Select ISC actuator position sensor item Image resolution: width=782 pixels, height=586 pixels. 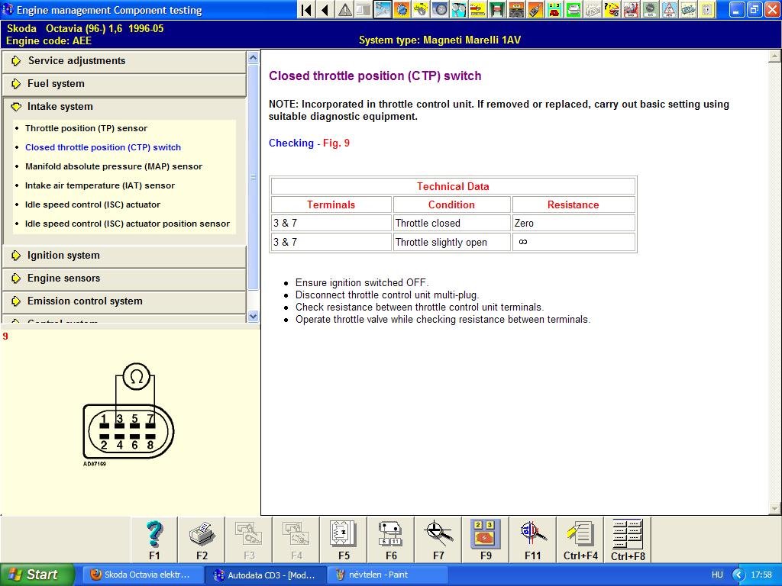(128, 224)
